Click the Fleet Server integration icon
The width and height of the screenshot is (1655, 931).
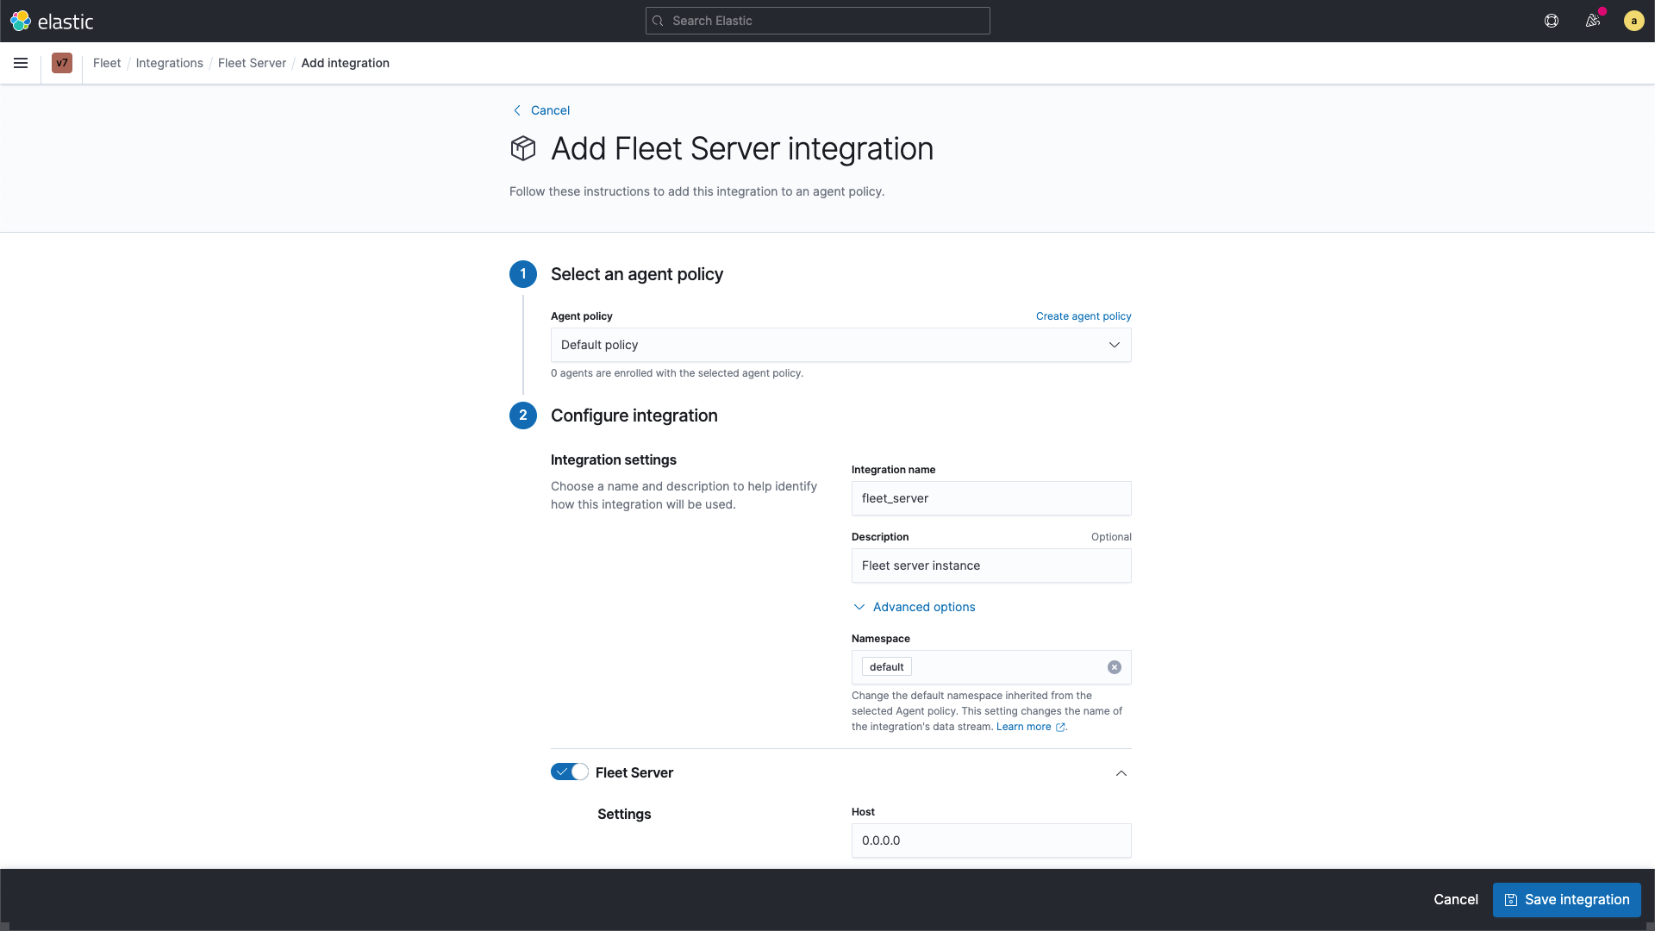[523, 147]
